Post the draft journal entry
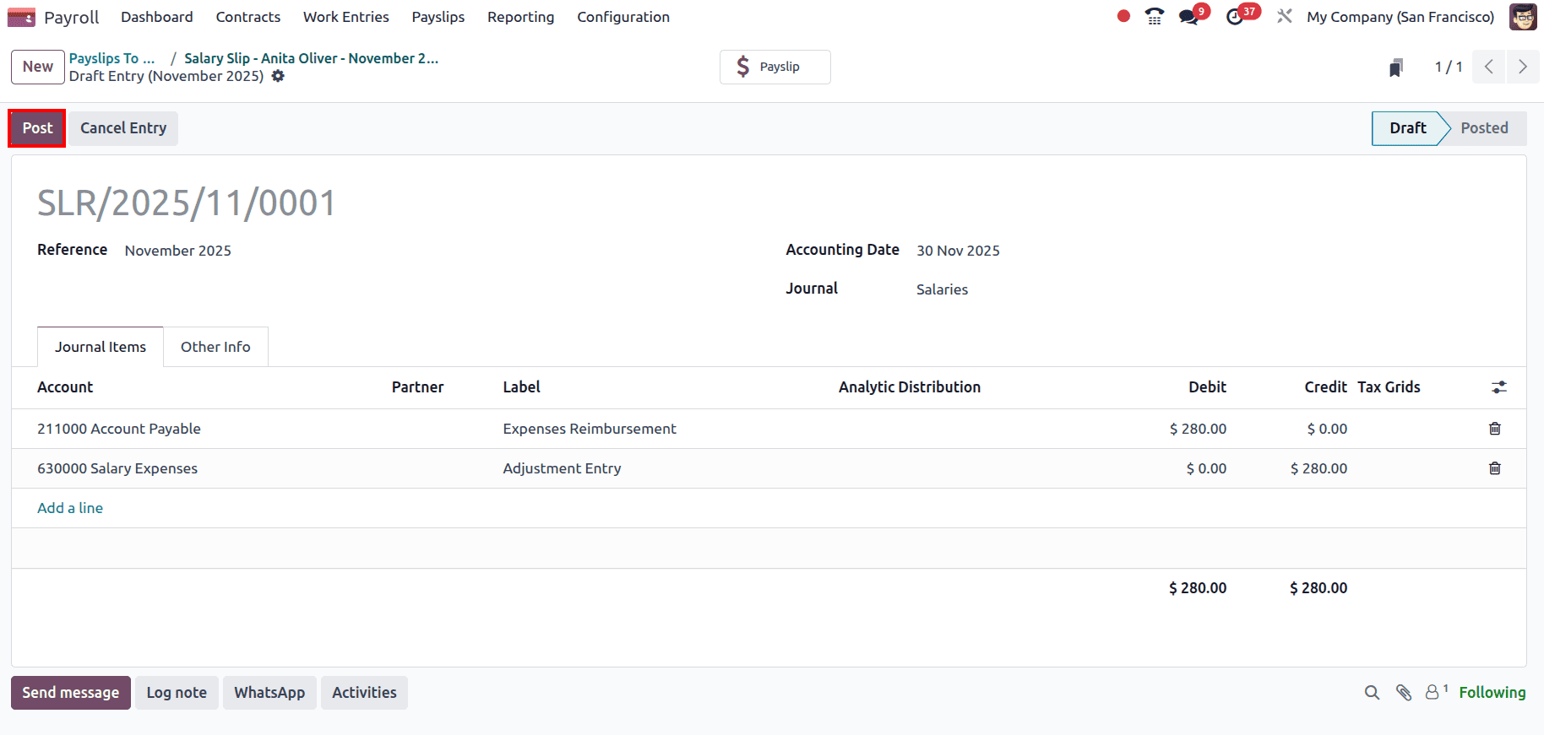The height and width of the screenshot is (735, 1544). coord(37,128)
